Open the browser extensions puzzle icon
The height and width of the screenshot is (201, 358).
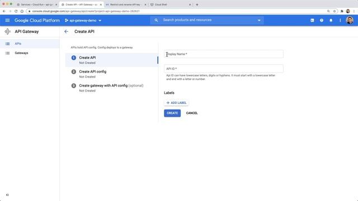pyautogui.click(x=342, y=11)
